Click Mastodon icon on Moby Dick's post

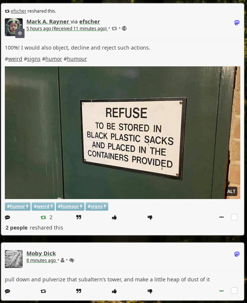coord(237,254)
